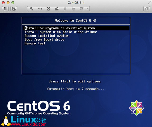This screenshot has width=152, height=127.
Task: Enter full screen mode via the arrows
Action: coord(149,3)
